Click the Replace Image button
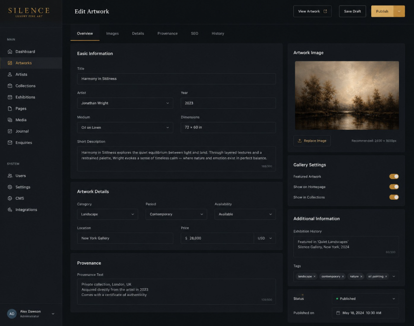The image size is (414, 326). [x=312, y=141]
